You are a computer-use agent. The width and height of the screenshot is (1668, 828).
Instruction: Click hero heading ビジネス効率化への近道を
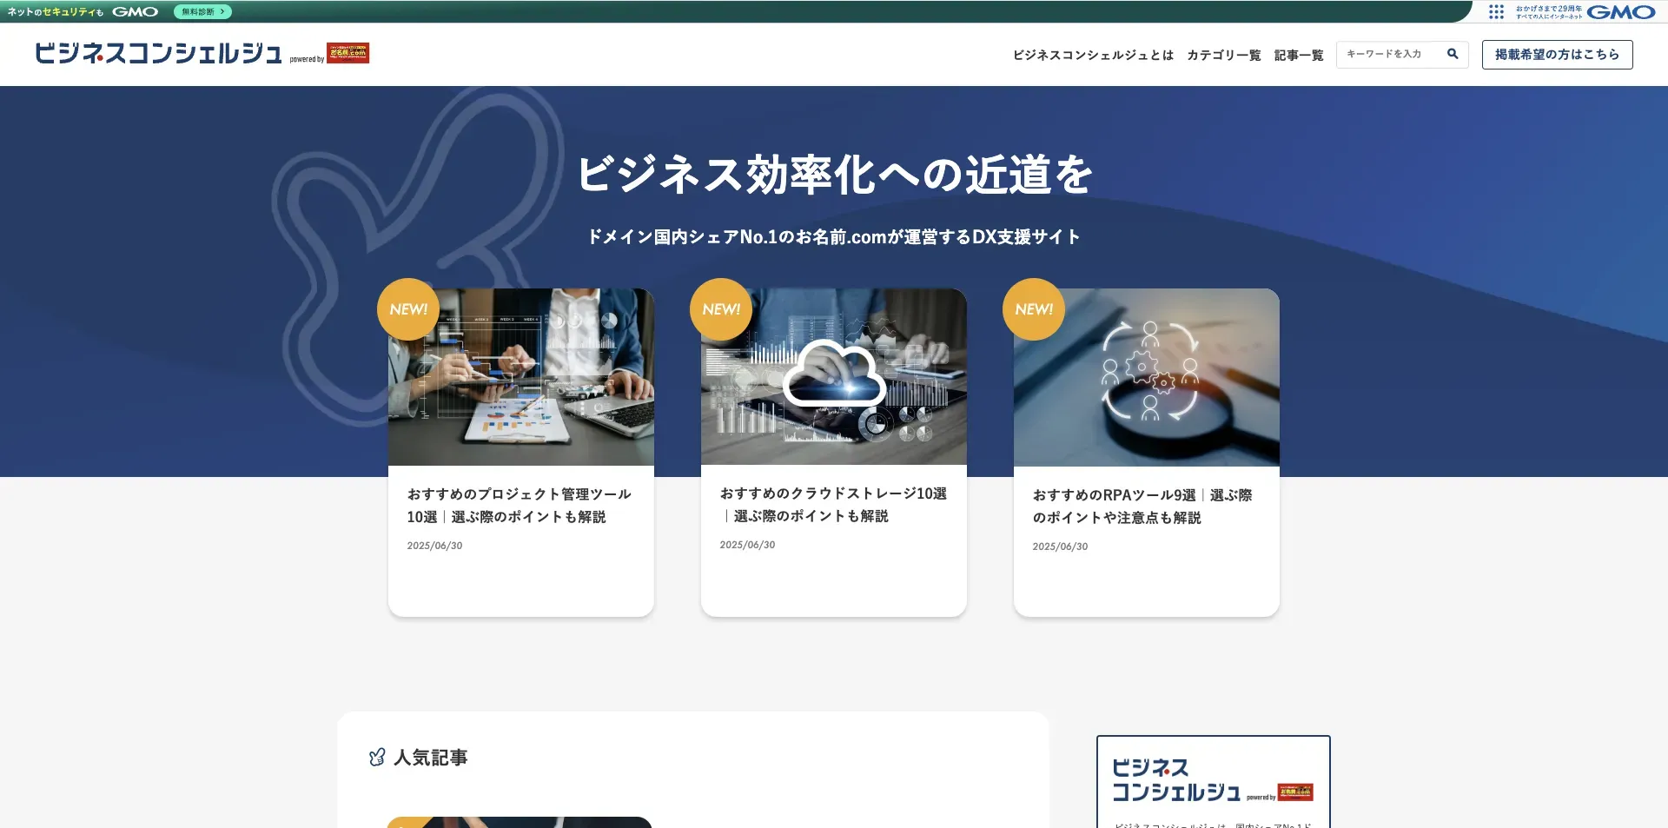pos(834,175)
